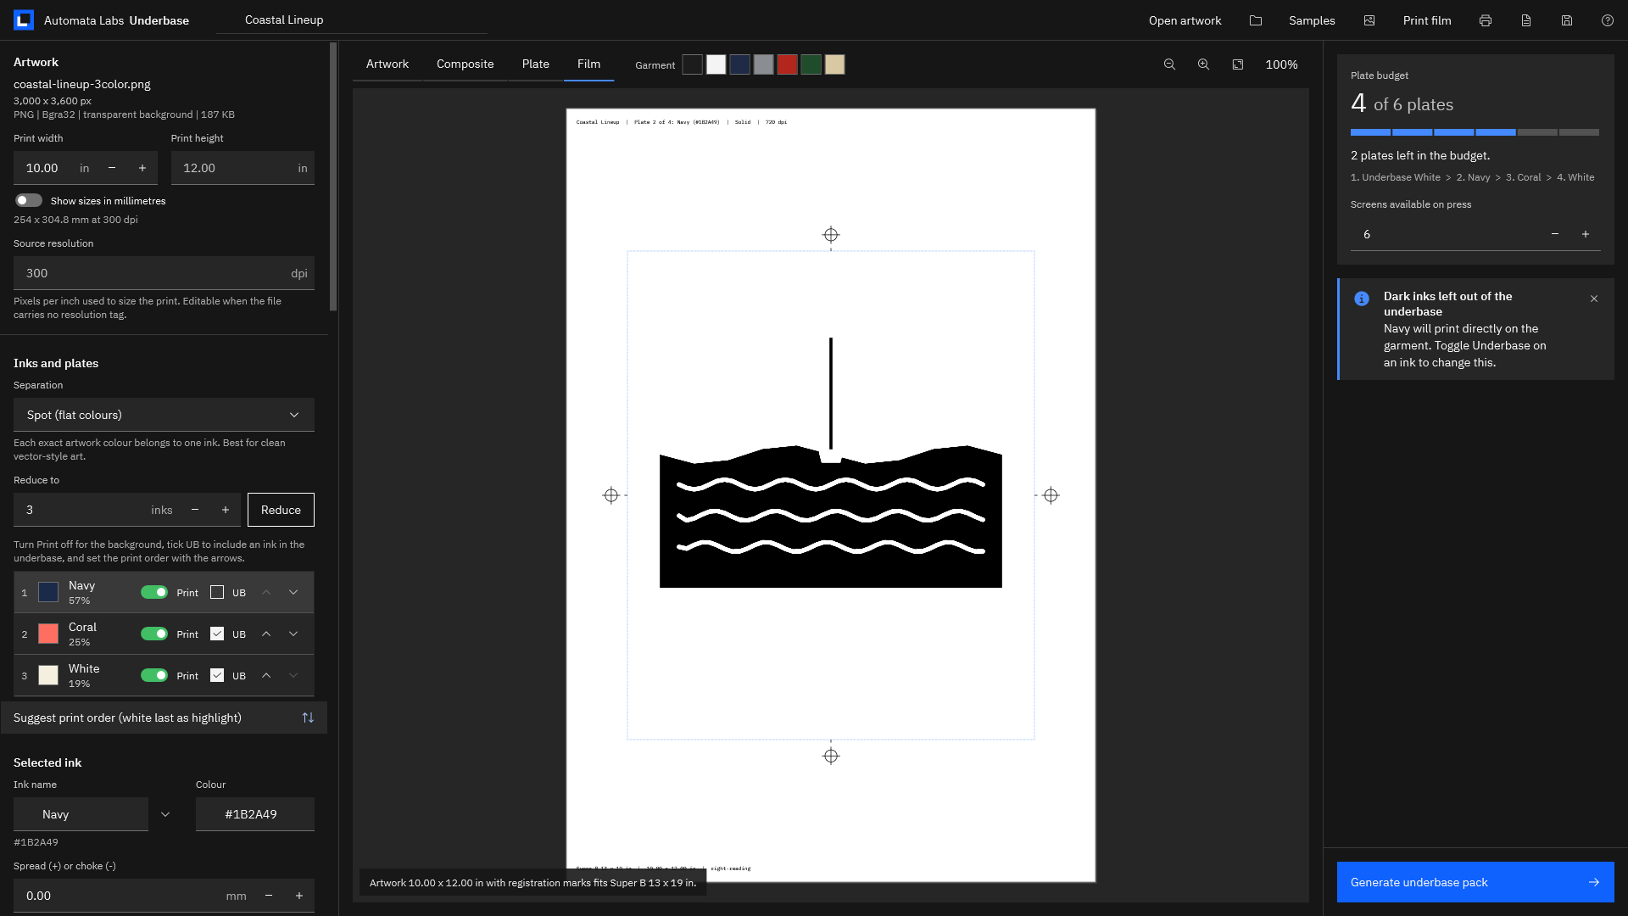
Task: Click the Reduce button
Action: coord(281,510)
